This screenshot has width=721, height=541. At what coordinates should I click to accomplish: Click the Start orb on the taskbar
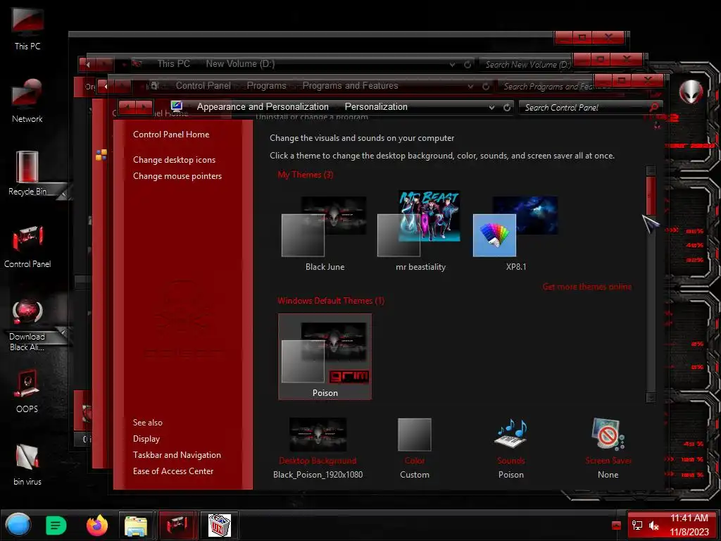tap(18, 524)
